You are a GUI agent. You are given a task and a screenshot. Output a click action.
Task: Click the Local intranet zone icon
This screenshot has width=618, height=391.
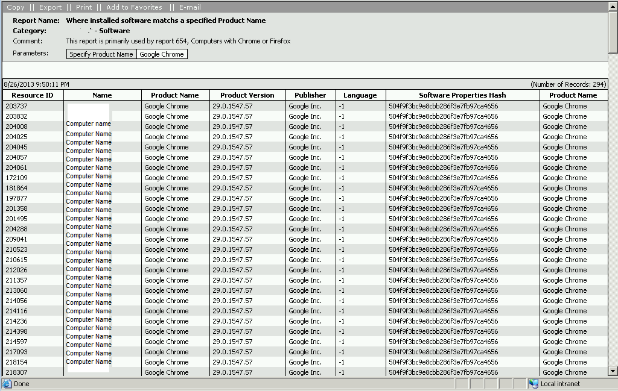click(x=534, y=384)
